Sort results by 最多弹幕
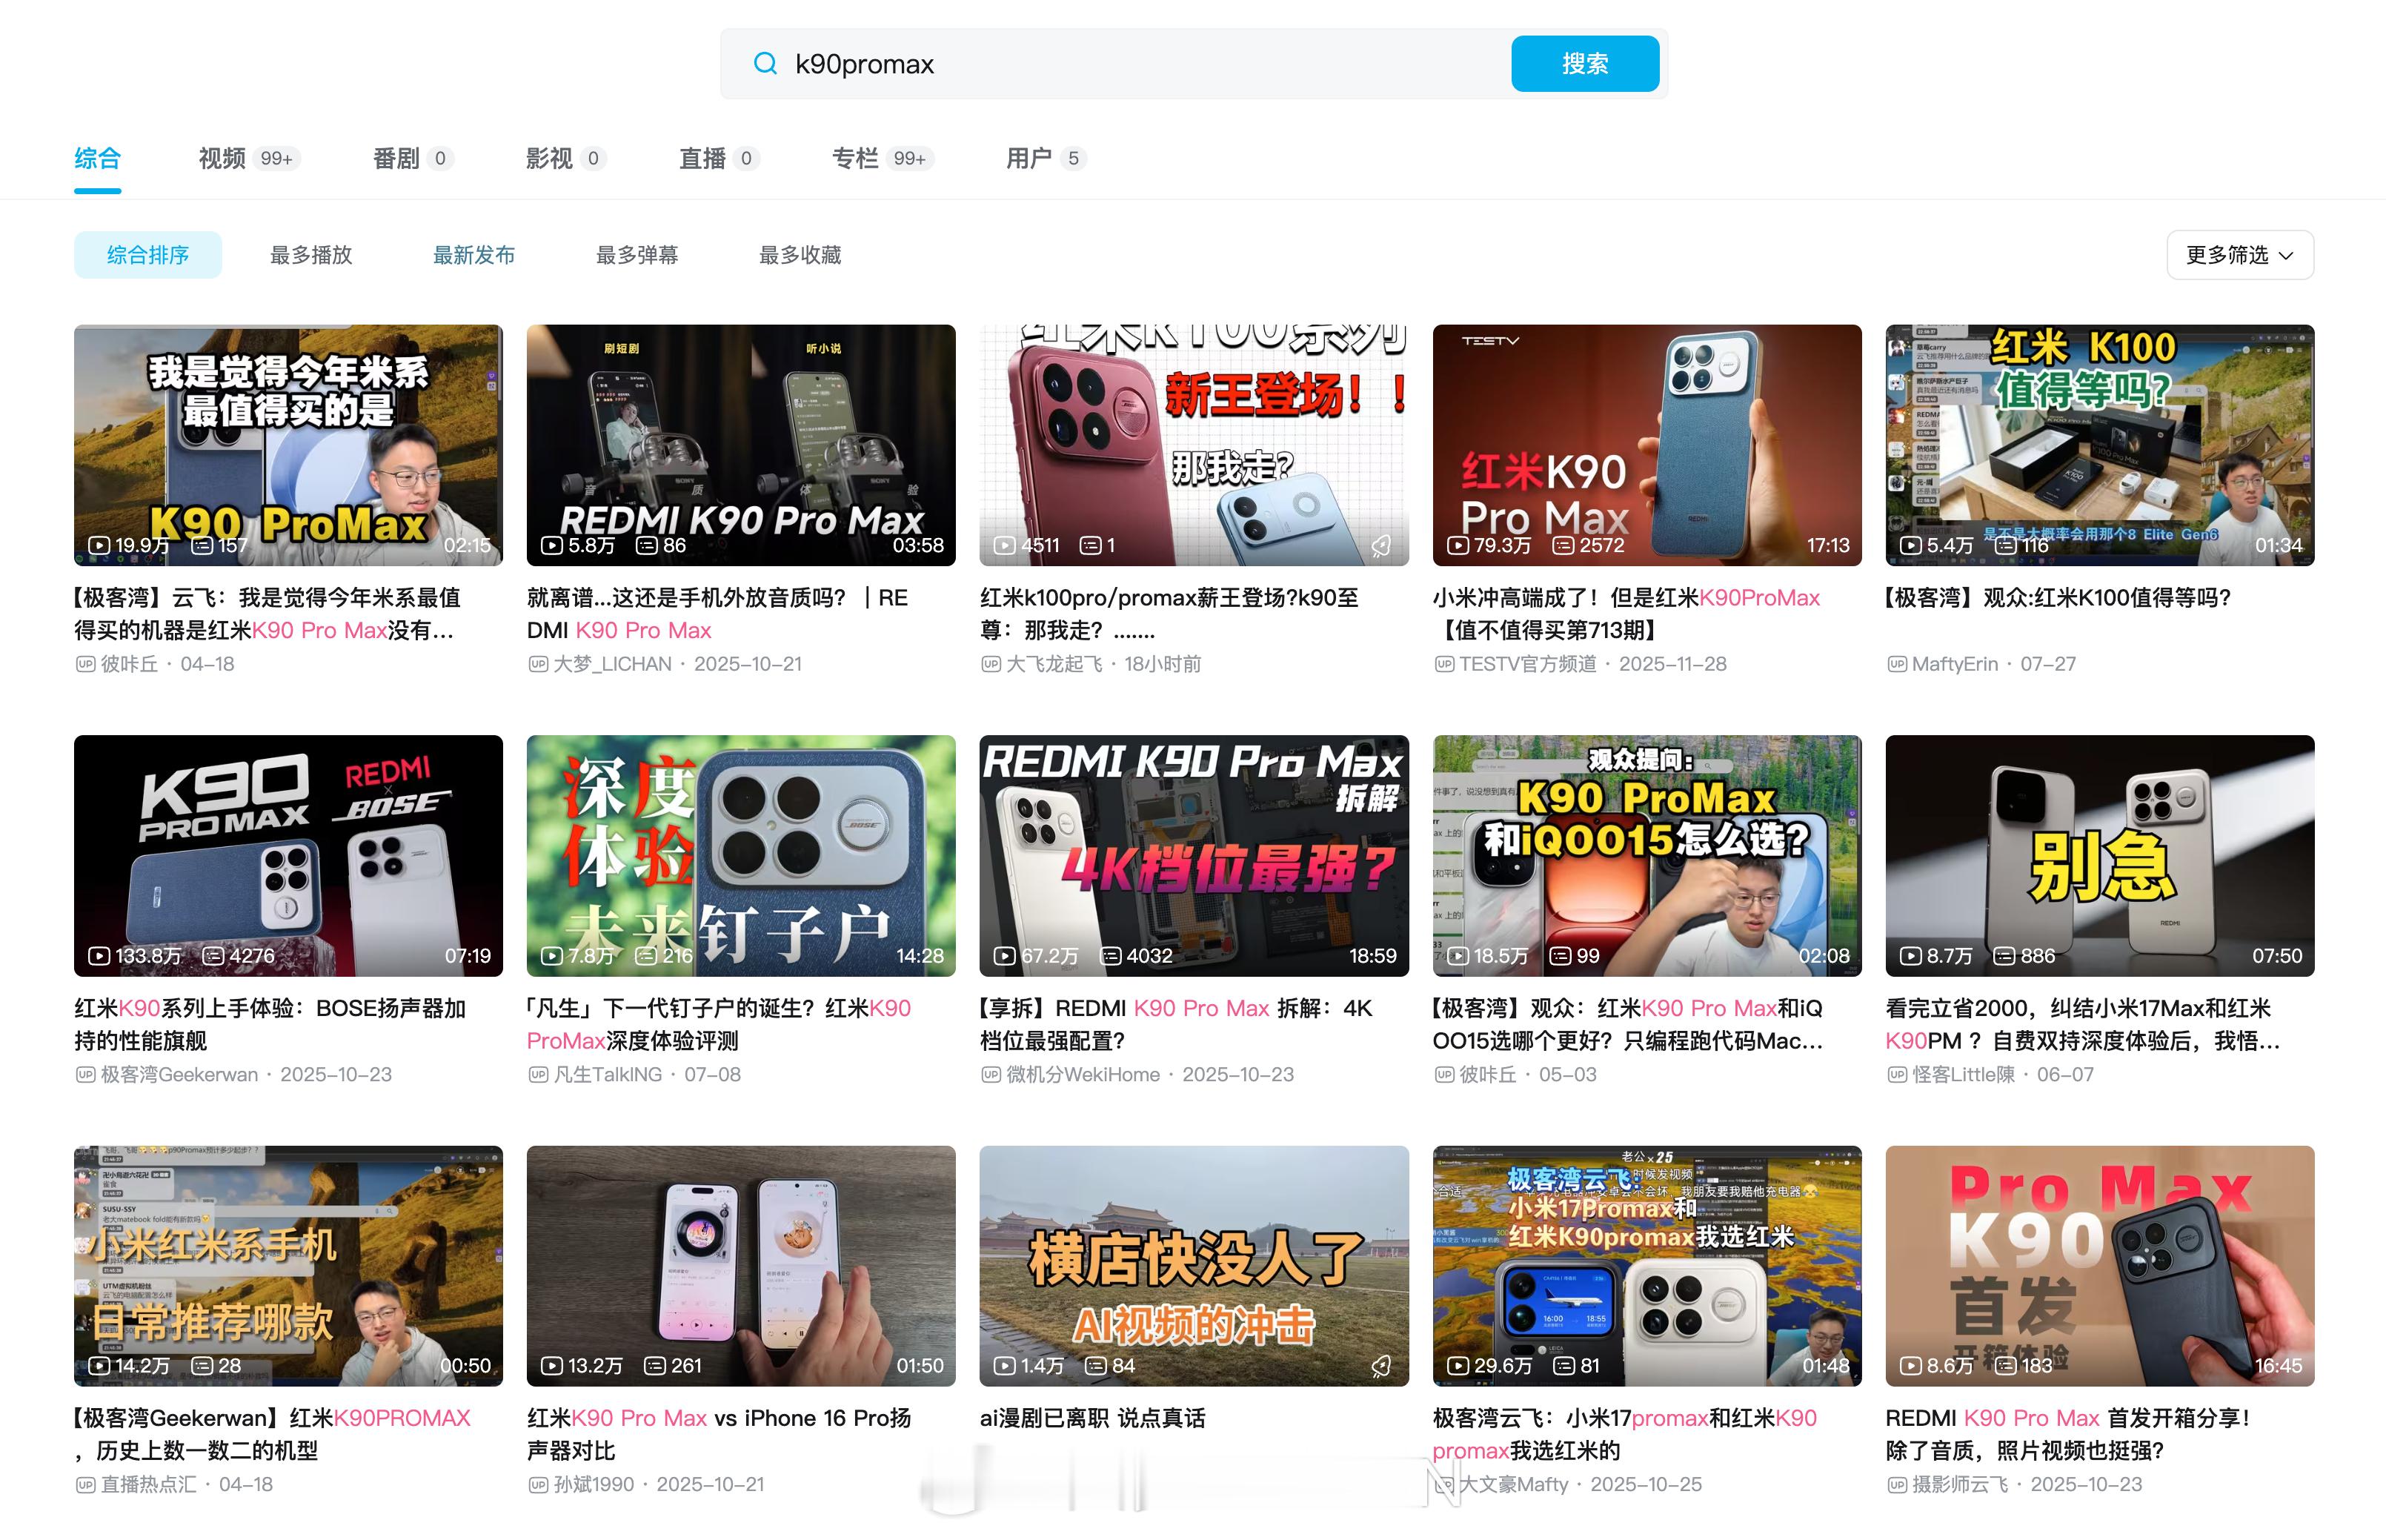This screenshot has height=1540, width=2386. 637,255
